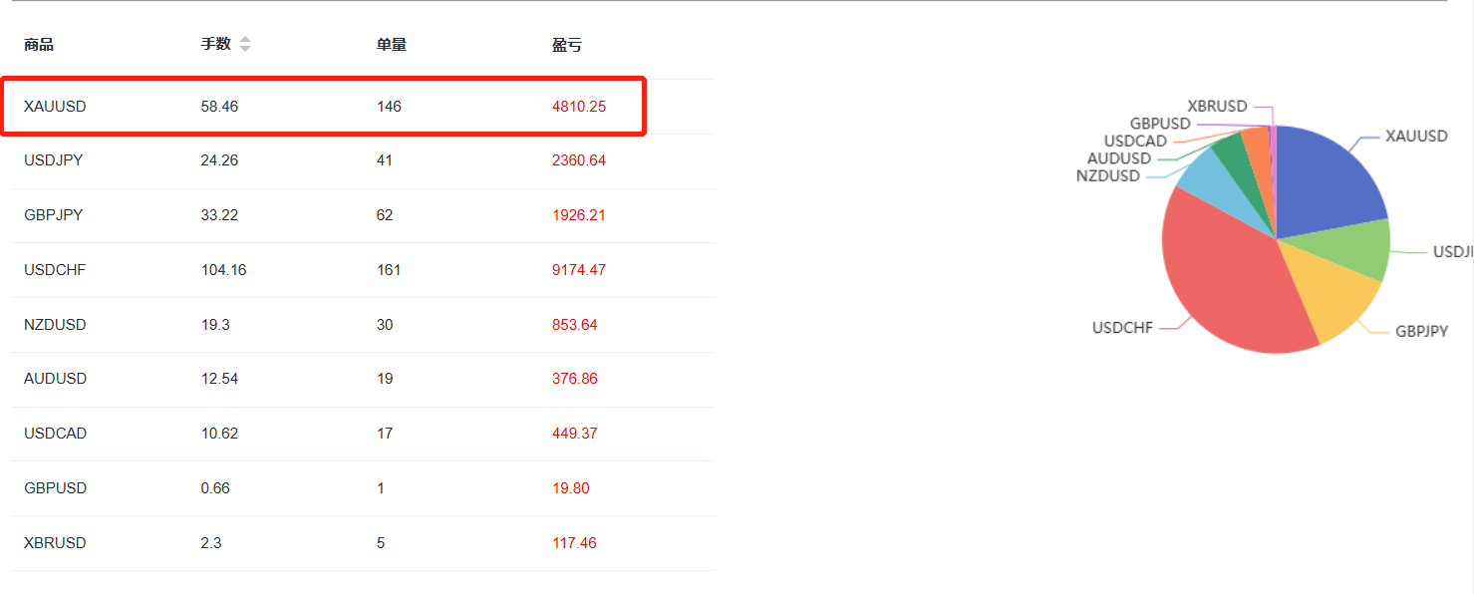Select the USDCAD row in the table
Viewport: 1474px width, 594px height.
click(x=363, y=434)
